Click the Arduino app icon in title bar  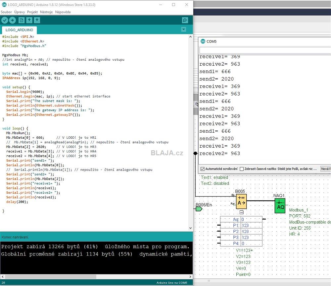(4, 5)
